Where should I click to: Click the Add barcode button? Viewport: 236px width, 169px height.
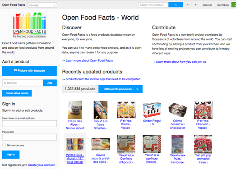tap(50, 83)
